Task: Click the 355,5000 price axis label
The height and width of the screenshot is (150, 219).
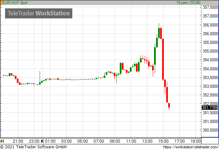Action: click(x=210, y=43)
